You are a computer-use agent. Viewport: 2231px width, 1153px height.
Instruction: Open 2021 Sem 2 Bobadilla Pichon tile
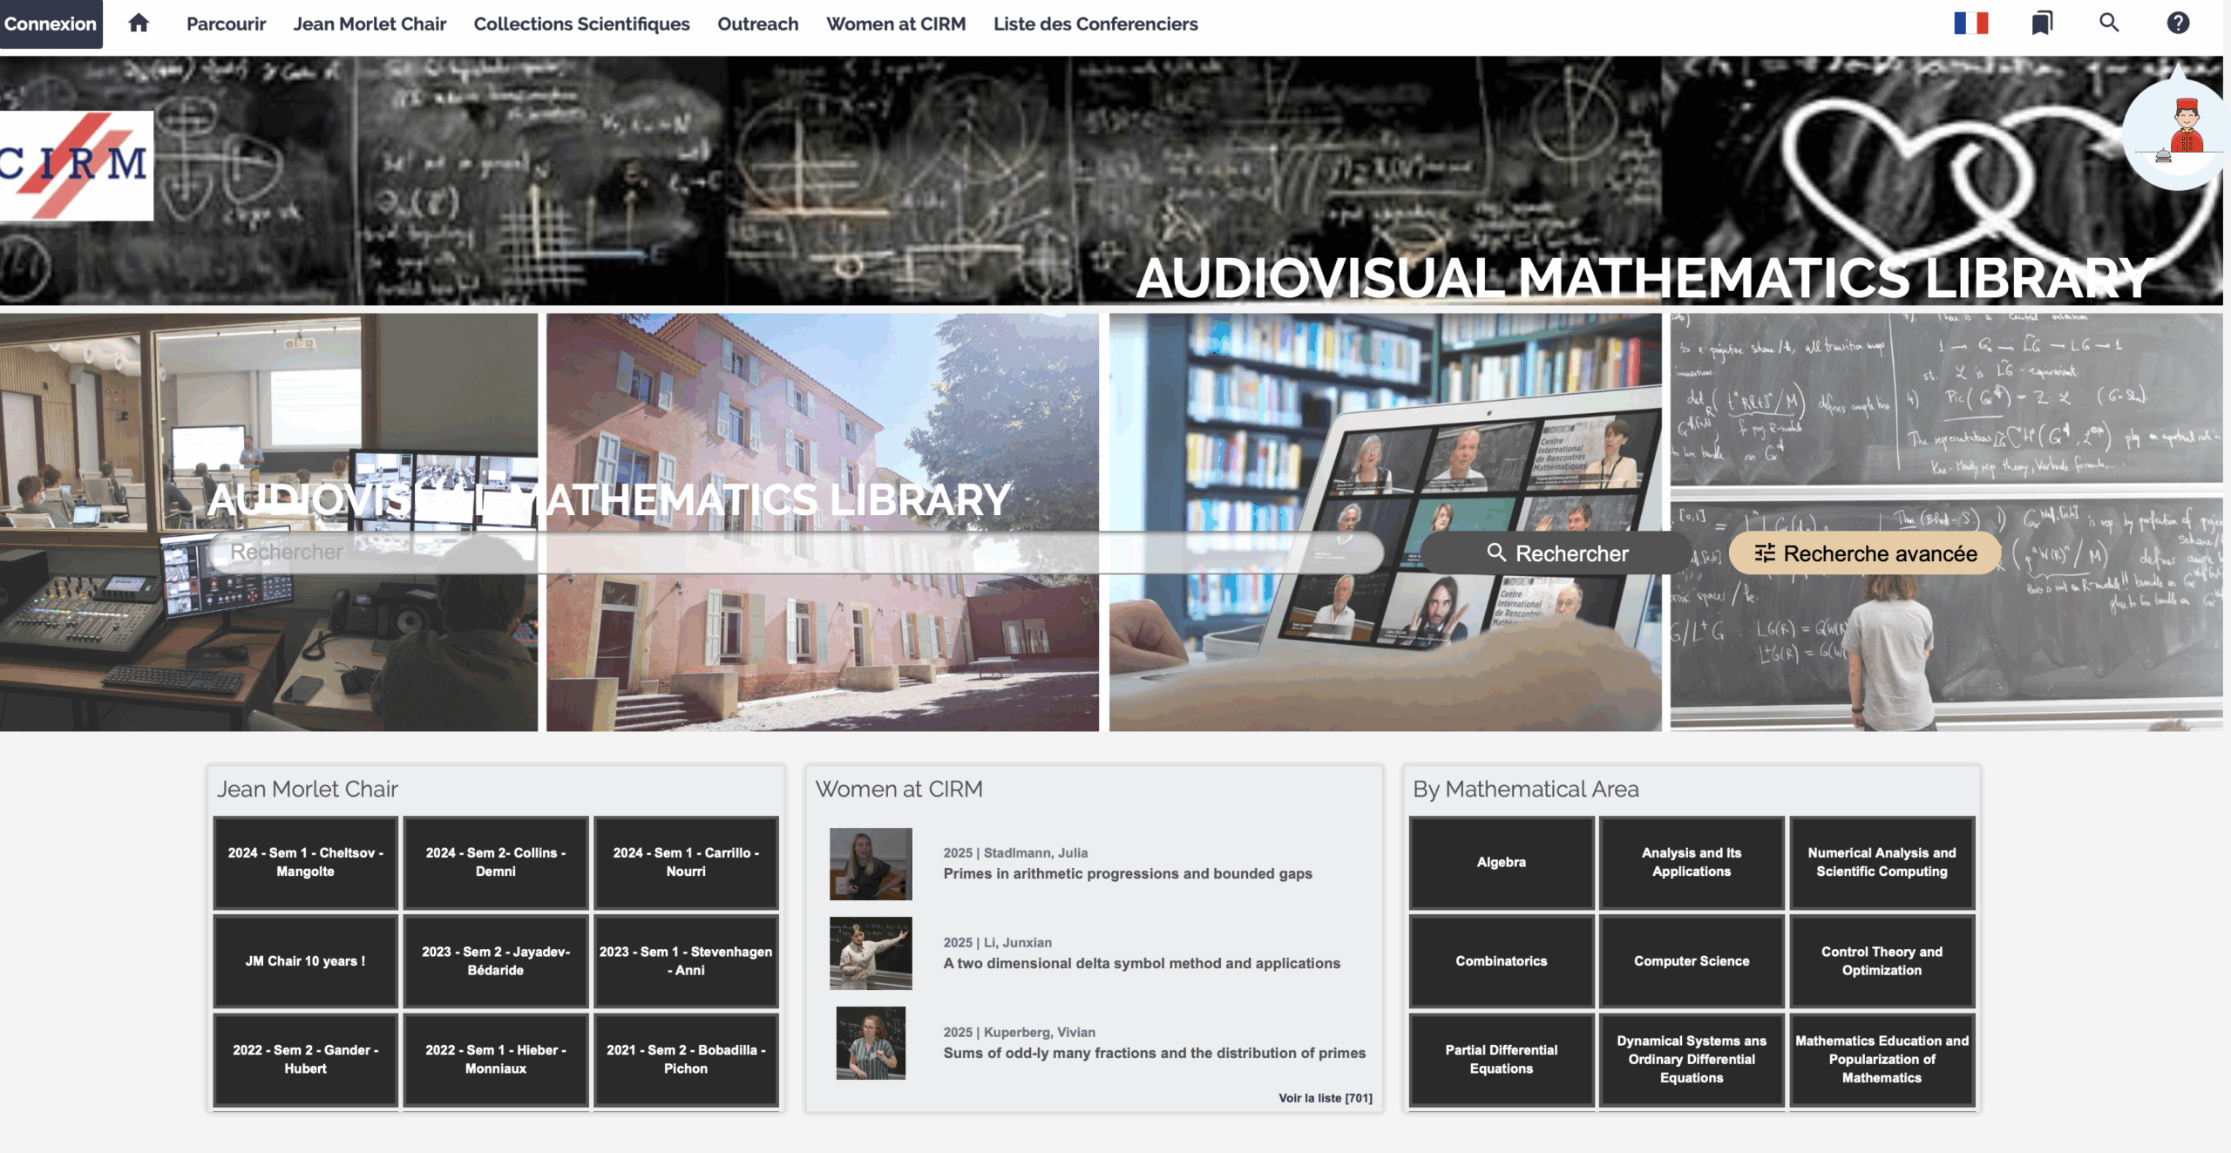(686, 1059)
